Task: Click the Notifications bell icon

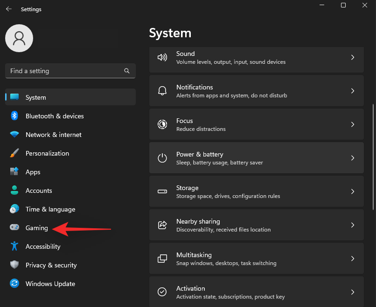Action: [162, 90]
